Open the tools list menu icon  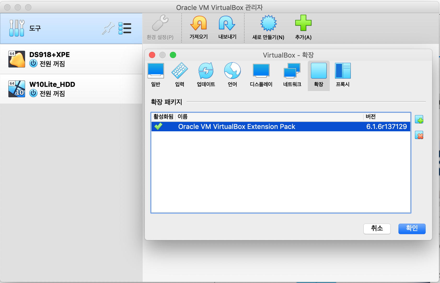(x=125, y=28)
